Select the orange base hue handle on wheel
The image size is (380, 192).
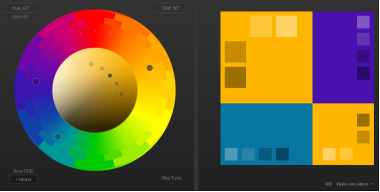point(150,68)
